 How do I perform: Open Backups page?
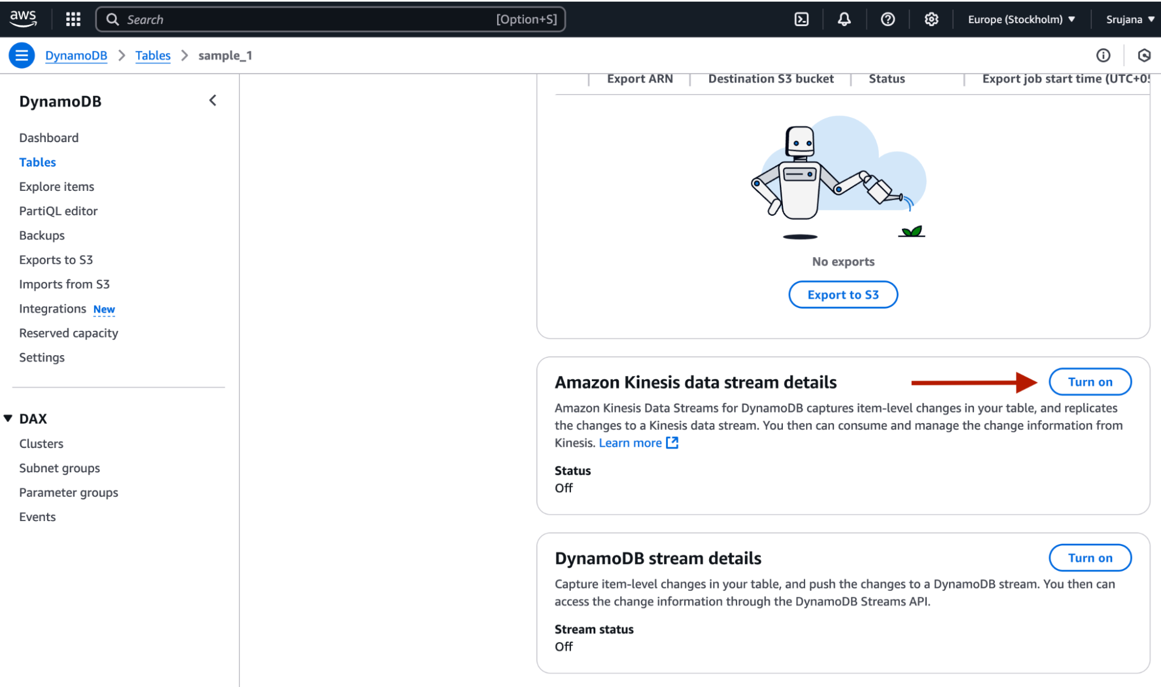click(x=42, y=235)
